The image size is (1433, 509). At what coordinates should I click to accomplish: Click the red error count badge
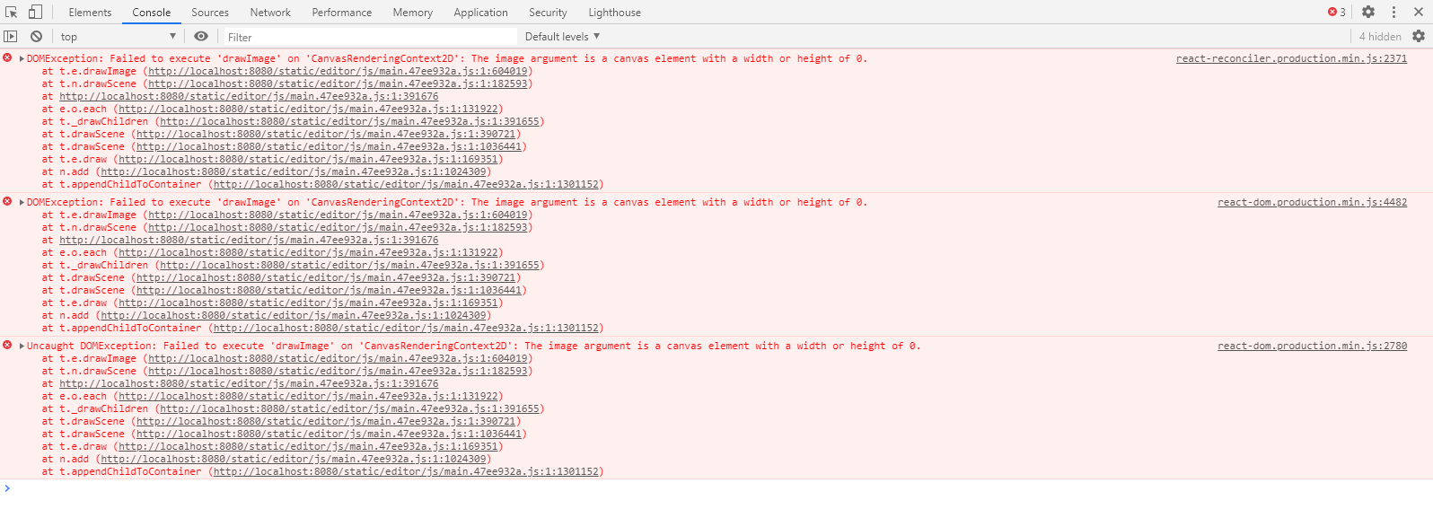(x=1337, y=12)
